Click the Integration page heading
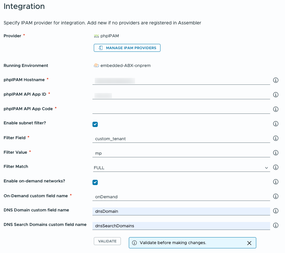The image size is (285, 253). coord(24,6)
